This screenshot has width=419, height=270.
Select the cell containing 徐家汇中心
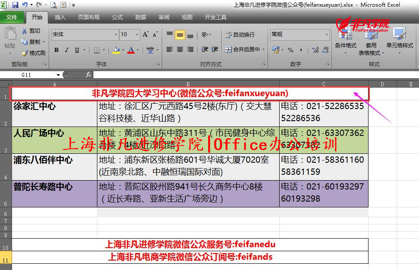click(54, 114)
